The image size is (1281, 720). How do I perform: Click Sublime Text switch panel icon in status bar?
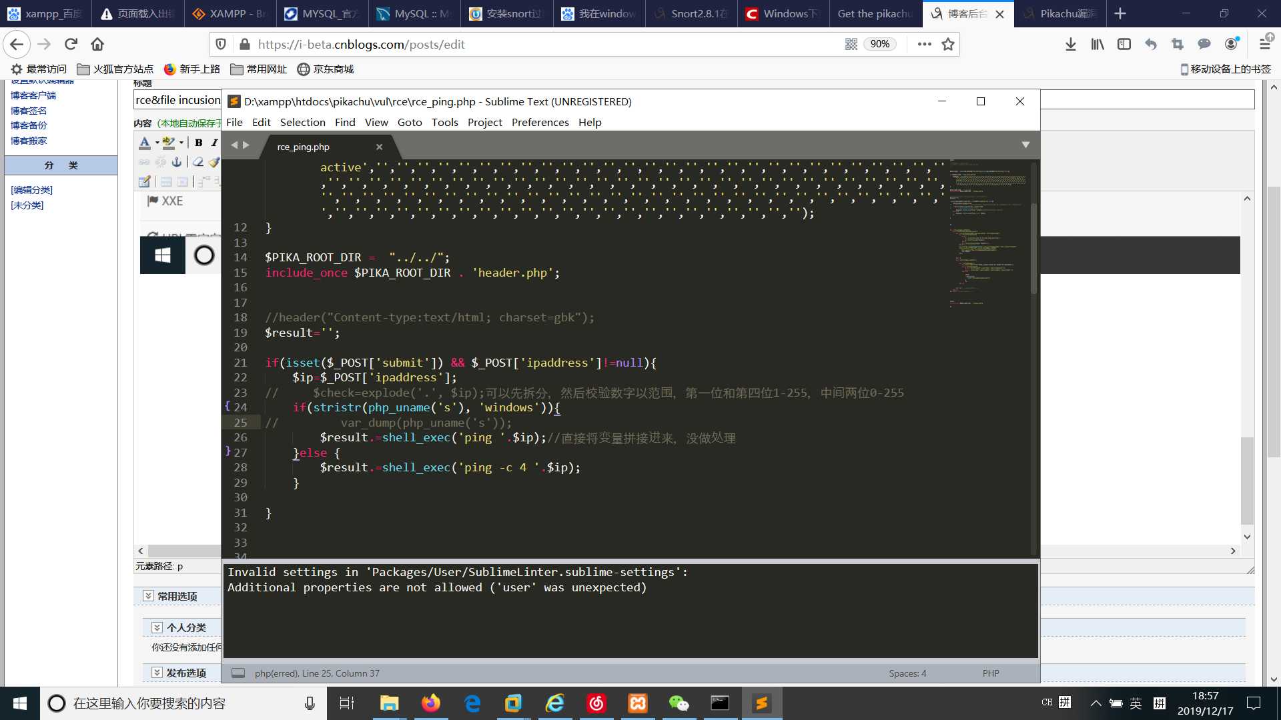coord(238,673)
